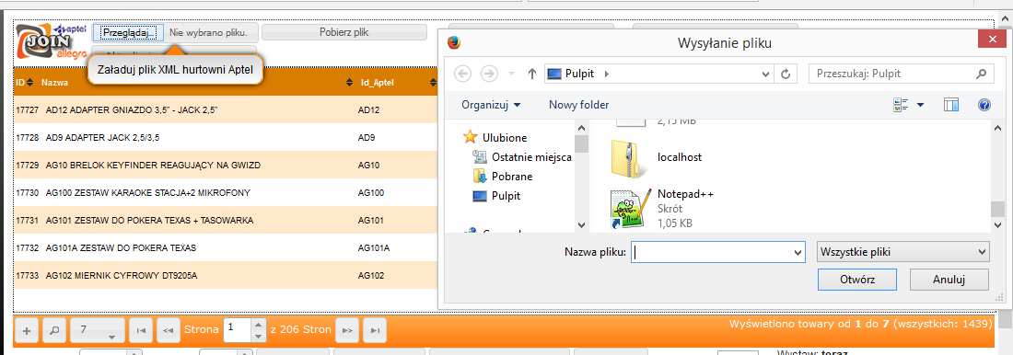Click search magnifier in Przeszukaj box

coord(982,74)
